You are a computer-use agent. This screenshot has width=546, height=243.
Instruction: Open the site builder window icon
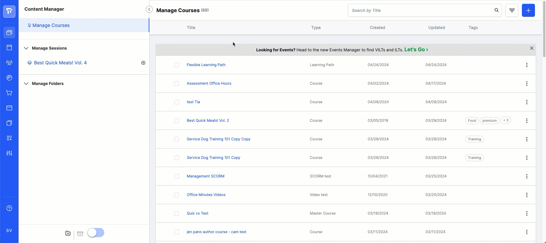click(9, 108)
